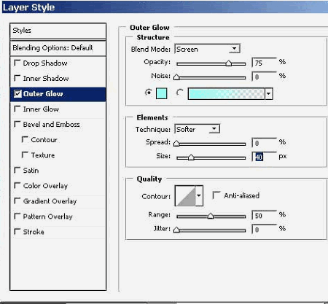Viewport: 328px width, 304px height.
Task: Click the Opacity slider handle
Action: pyautogui.click(x=228, y=63)
